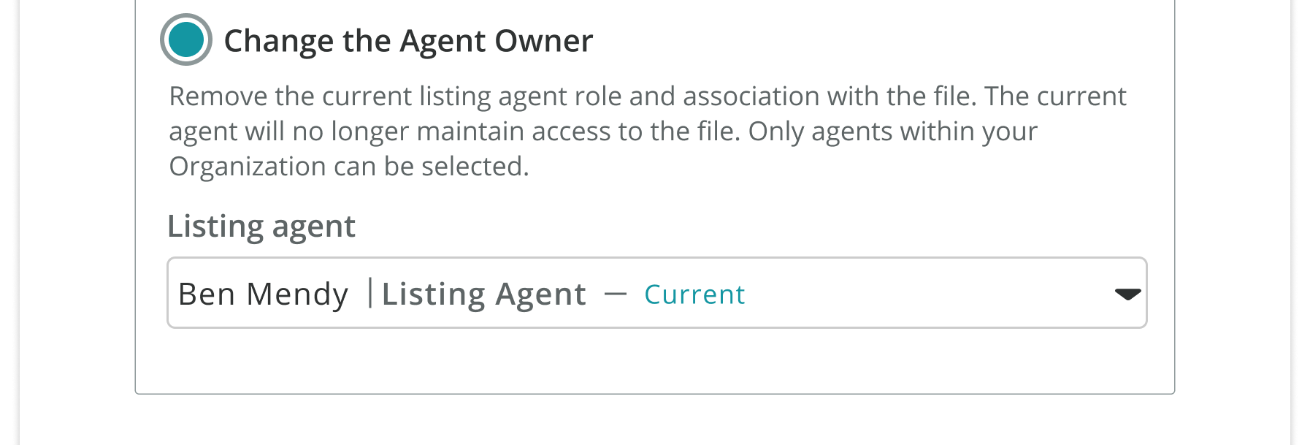Click the empty area inside the dropdown field

927,293
